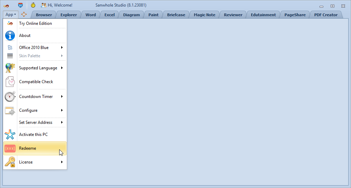Switch to the Reviewer tab
The image size is (351, 188).
[x=233, y=15]
